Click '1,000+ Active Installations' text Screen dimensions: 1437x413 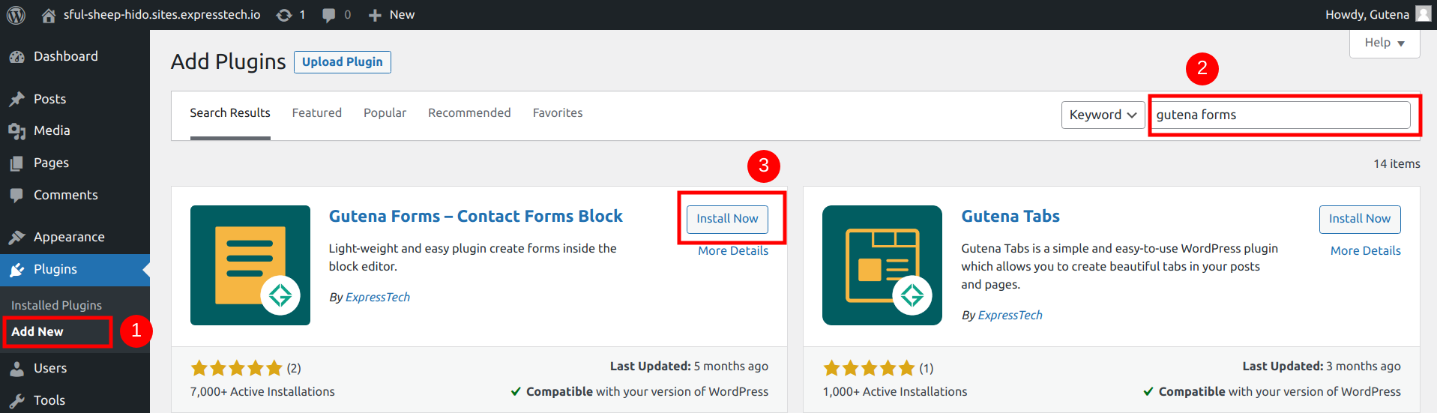click(895, 392)
